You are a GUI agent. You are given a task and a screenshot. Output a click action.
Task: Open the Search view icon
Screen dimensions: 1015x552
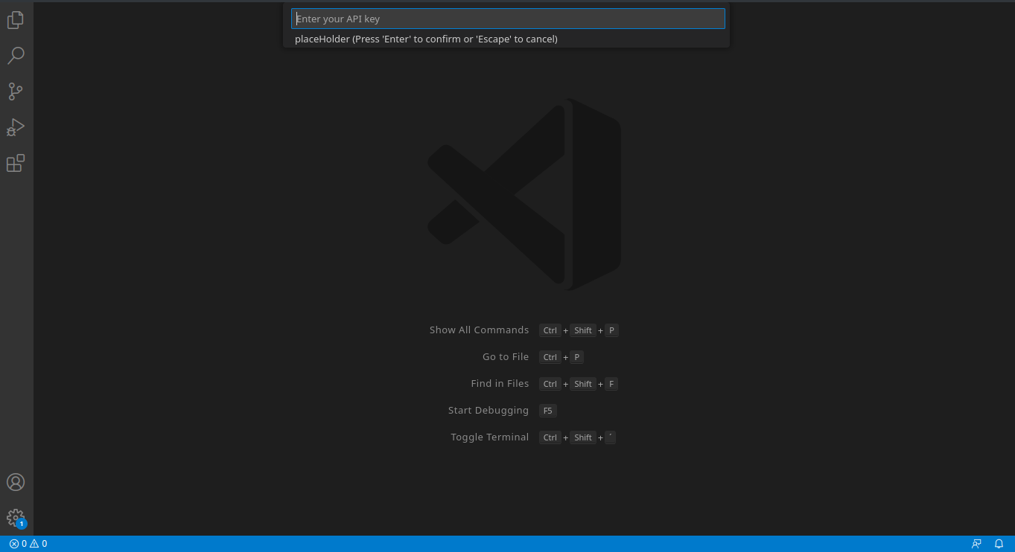coord(16,56)
